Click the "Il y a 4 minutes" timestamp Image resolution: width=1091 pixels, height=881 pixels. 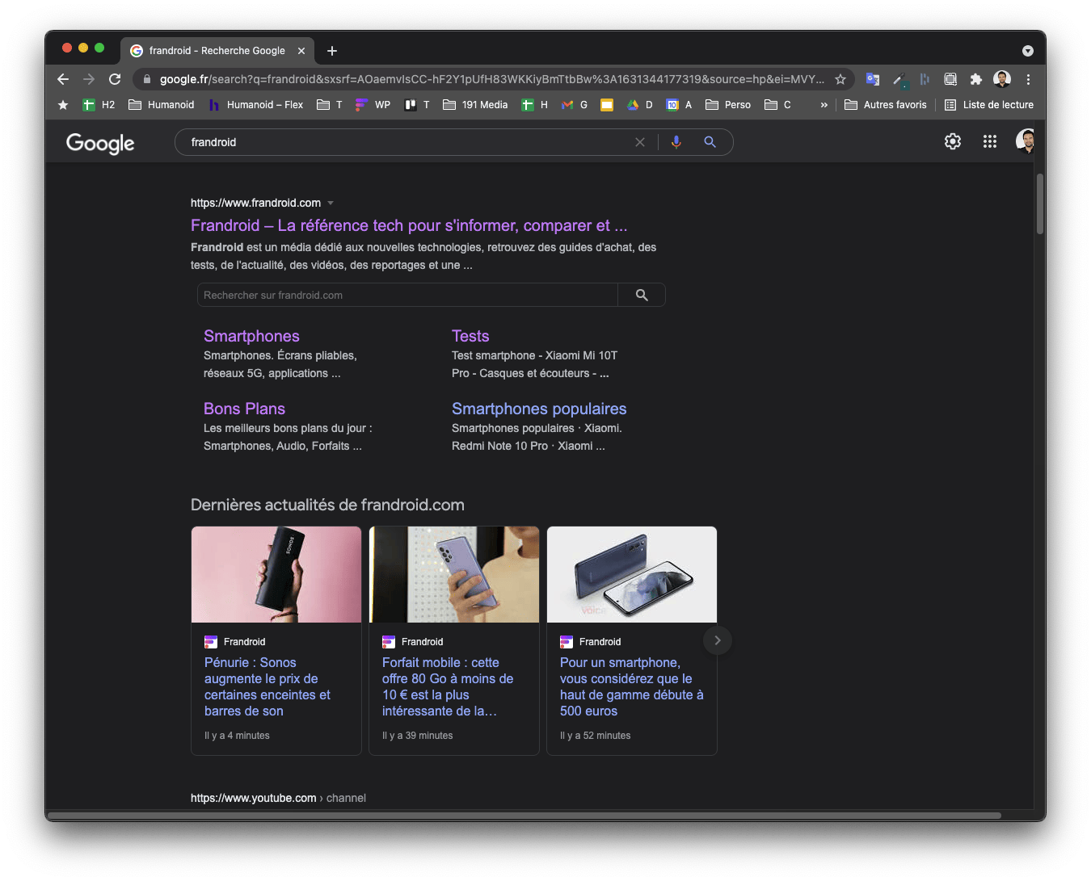tap(237, 736)
